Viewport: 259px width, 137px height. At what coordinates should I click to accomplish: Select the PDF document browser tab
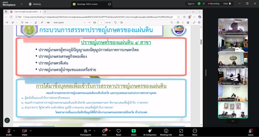point(26,12)
